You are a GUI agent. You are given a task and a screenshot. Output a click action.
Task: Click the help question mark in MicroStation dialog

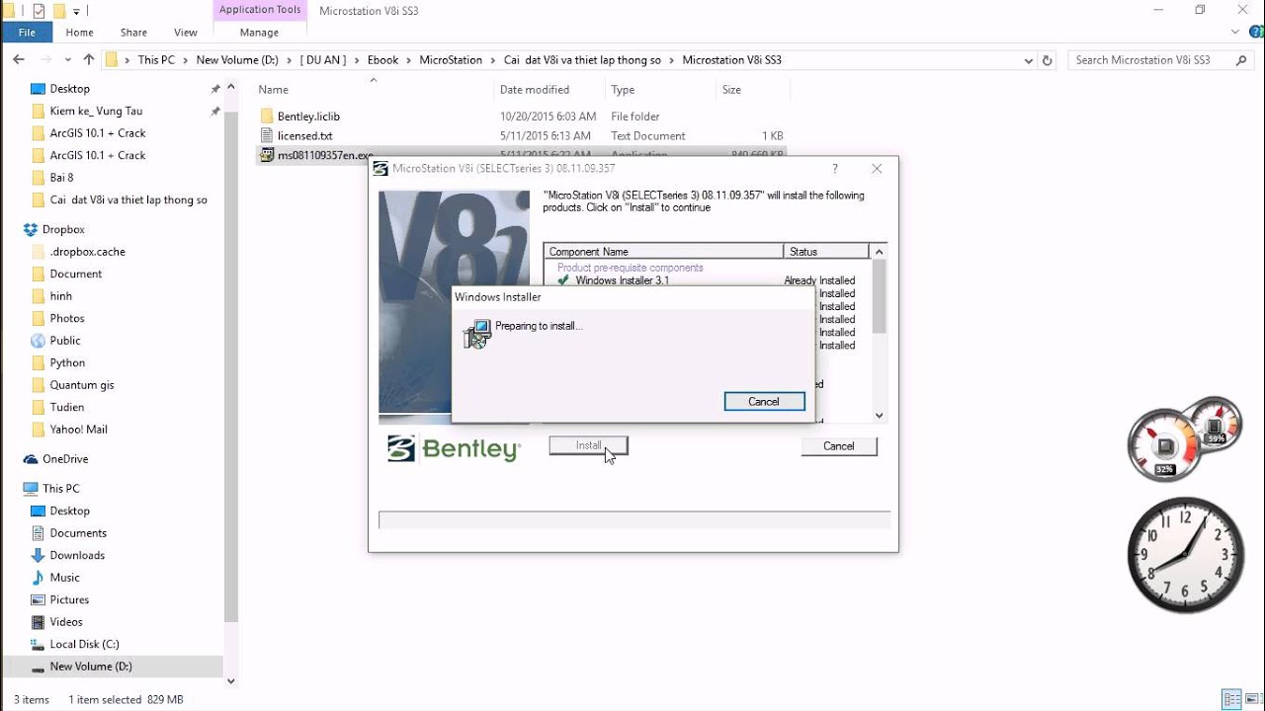point(835,169)
